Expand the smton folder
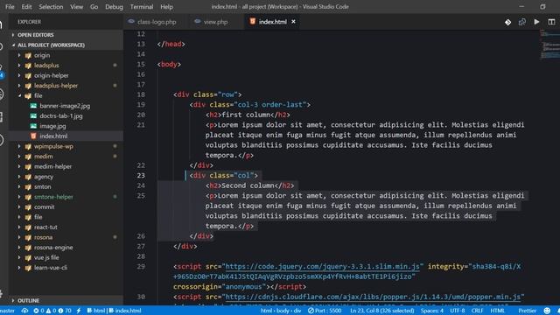This screenshot has width=560, height=315. (43, 186)
